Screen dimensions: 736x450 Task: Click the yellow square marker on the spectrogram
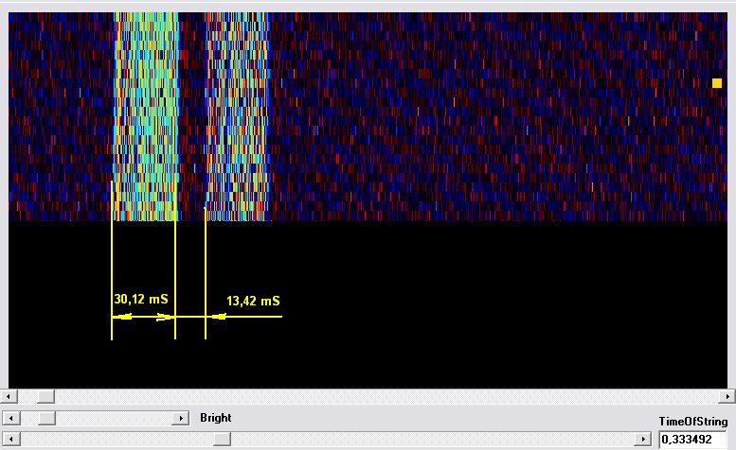pos(717,83)
